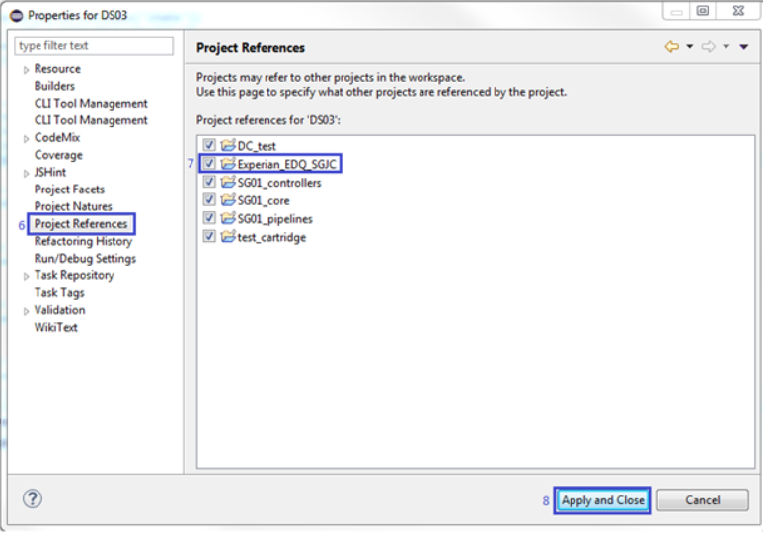The image size is (763, 533).
Task: Toggle the DC_test project checkbox
Action: [x=209, y=145]
